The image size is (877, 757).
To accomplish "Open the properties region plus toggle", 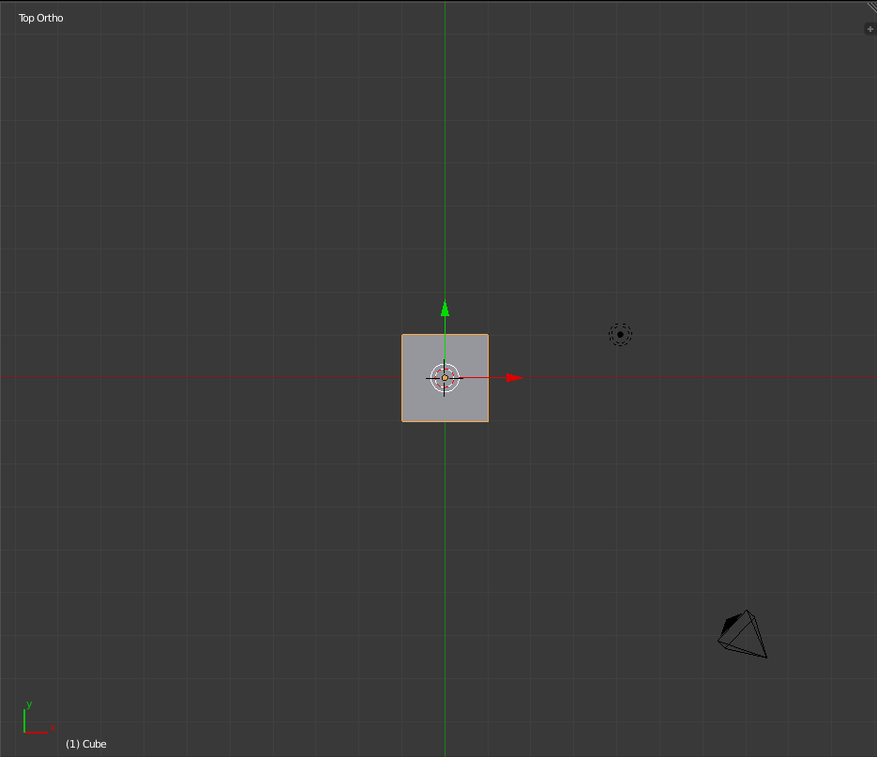I will [869, 29].
